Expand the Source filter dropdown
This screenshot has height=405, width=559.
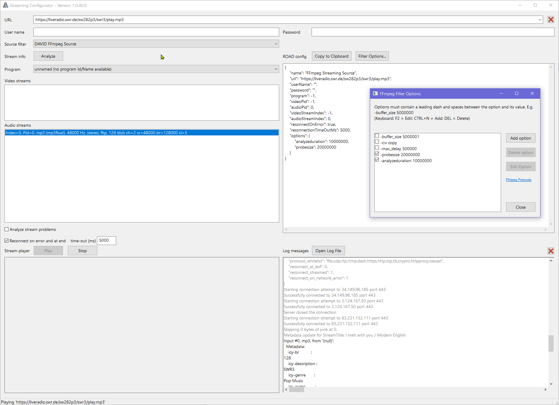tap(276, 44)
